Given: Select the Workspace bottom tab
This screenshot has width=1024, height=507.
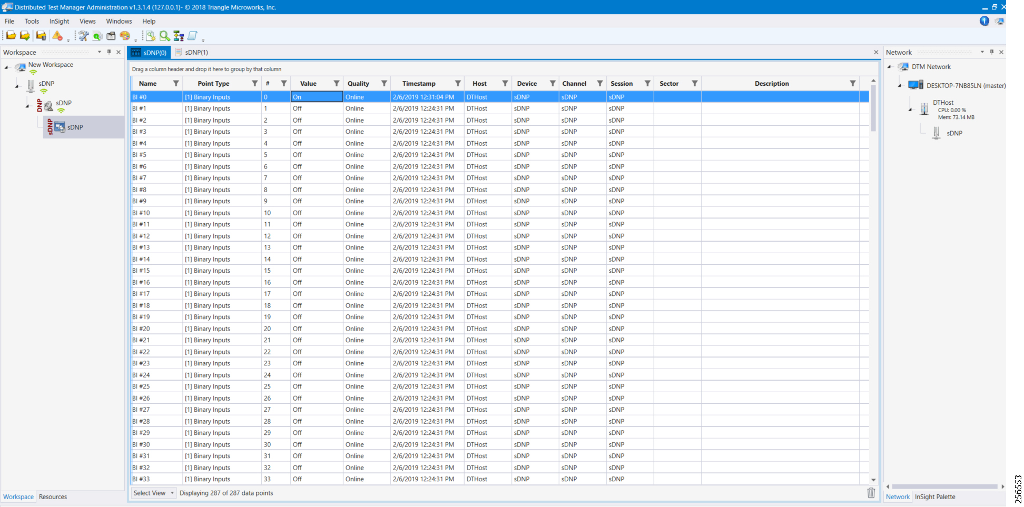Looking at the screenshot, I should tap(18, 496).
